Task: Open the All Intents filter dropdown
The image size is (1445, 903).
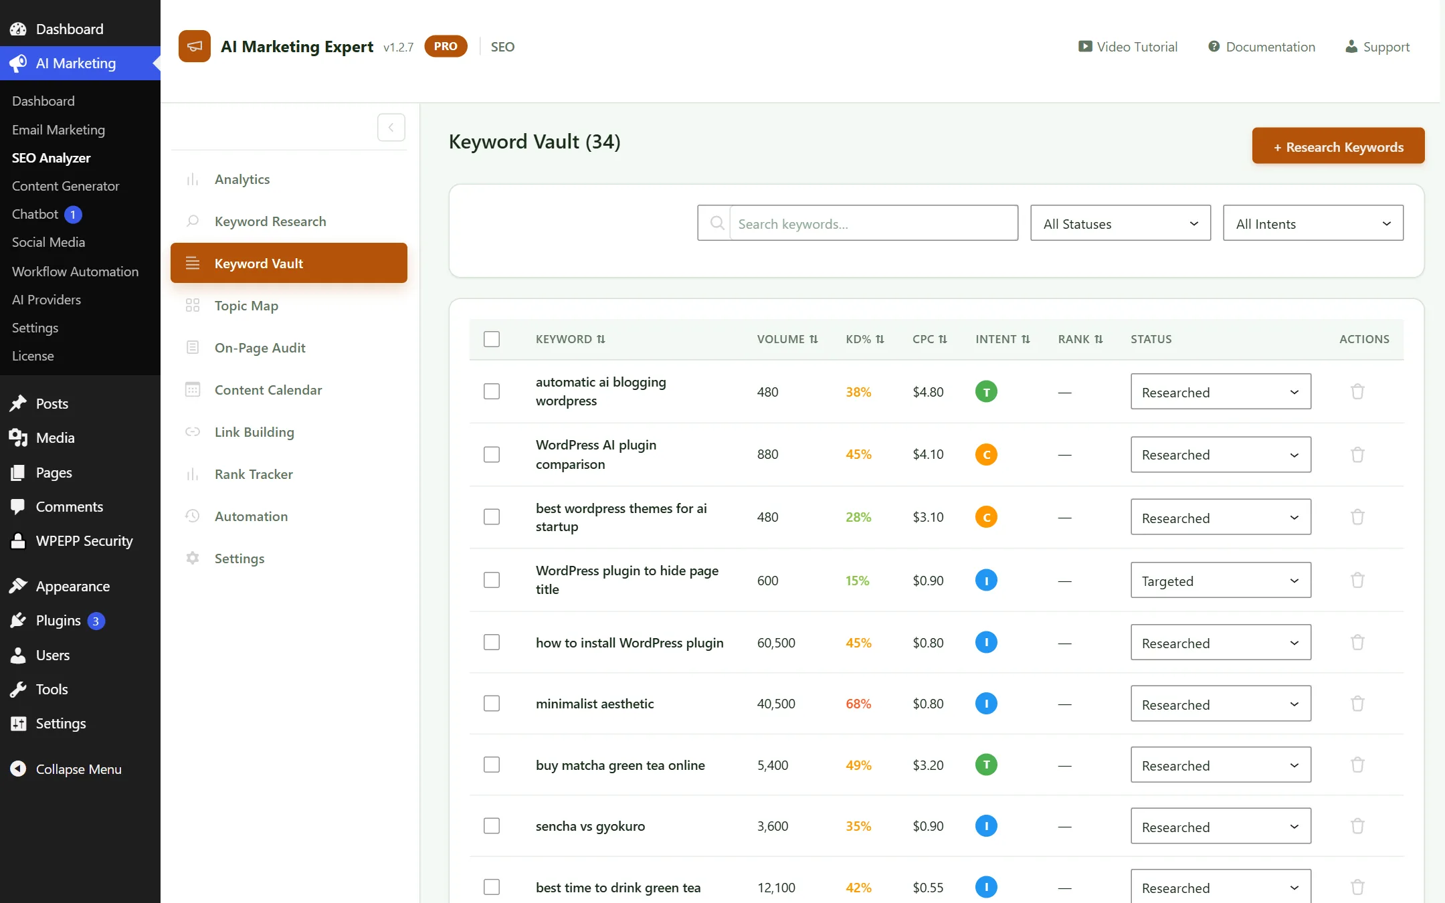Action: 1313,223
